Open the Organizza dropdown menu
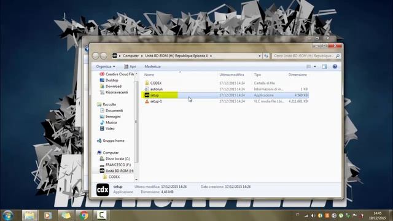Viewport: 393px width, 221px height. [x=106, y=66]
